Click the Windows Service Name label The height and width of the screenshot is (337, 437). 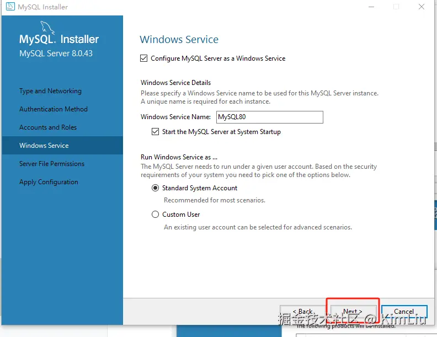[x=175, y=117]
